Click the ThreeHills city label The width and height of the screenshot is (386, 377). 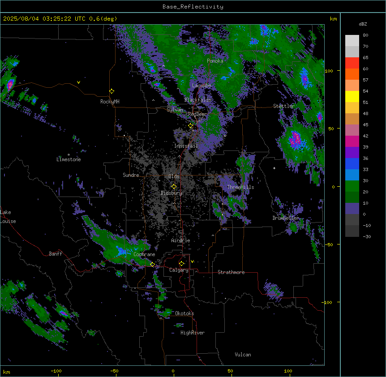(x=240, y=187)
